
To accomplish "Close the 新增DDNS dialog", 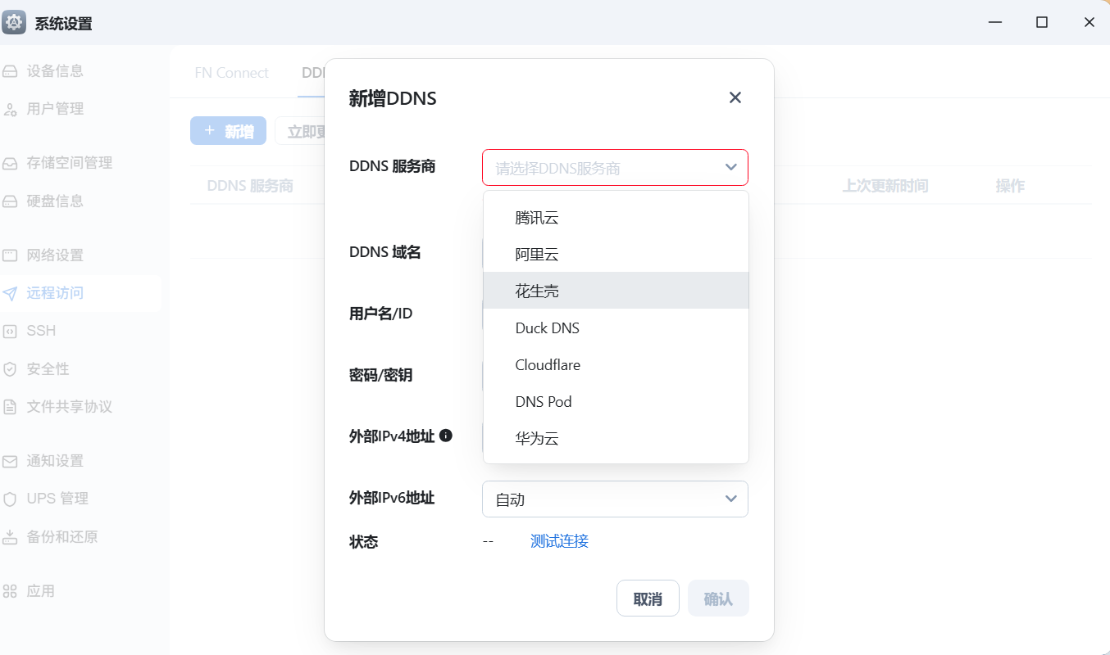I will click(x=735, y=97).
